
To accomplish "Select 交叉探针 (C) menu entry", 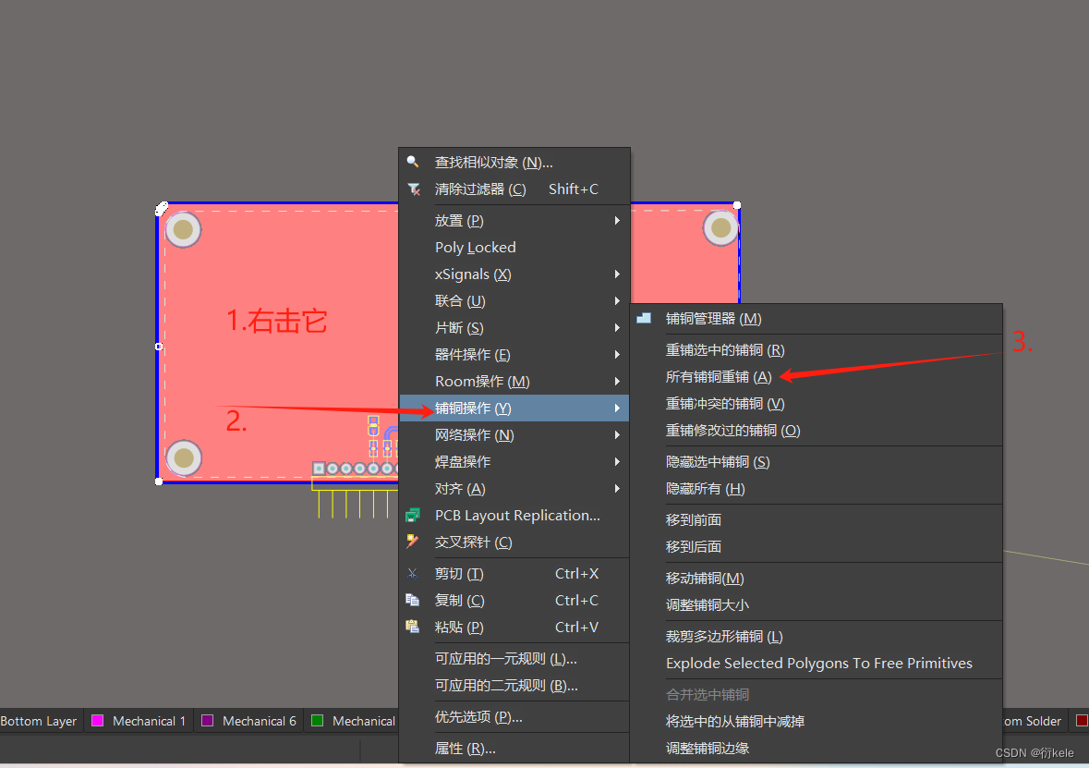I will point(514,542).
